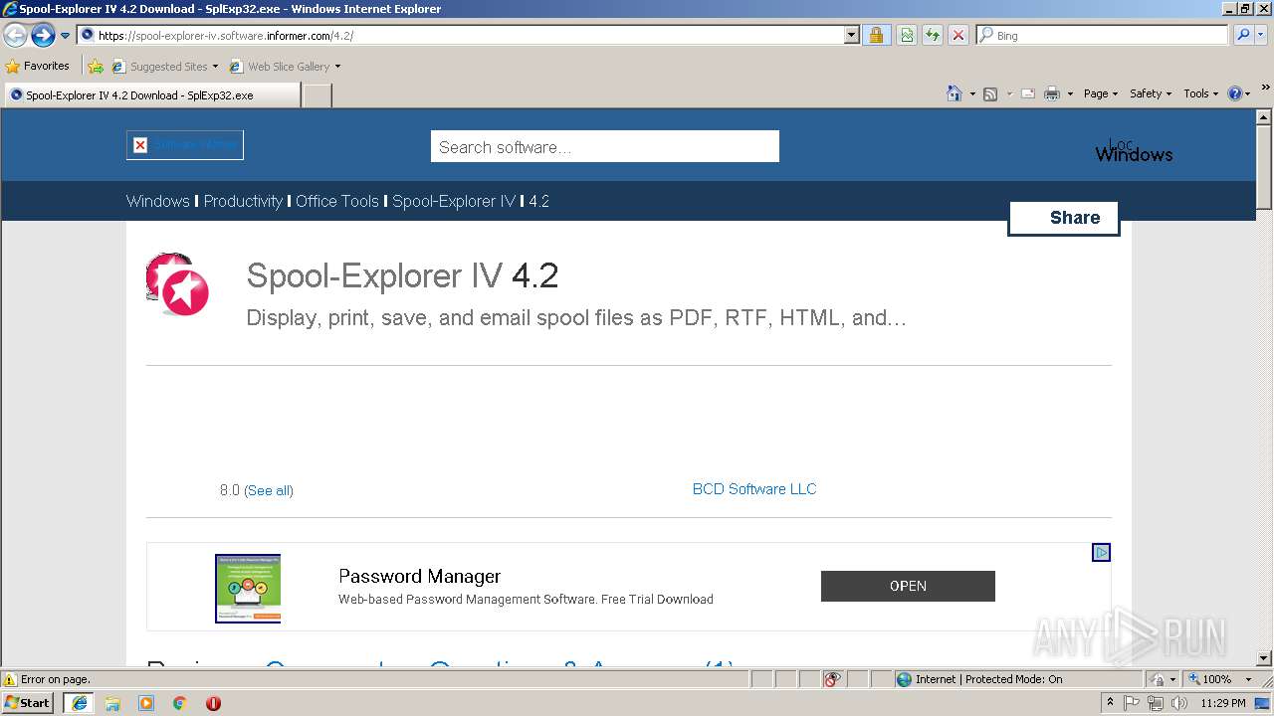This screenshot has width=1274, height=716.
Task: Click the OPEN ad button
Action: point(908,586)
